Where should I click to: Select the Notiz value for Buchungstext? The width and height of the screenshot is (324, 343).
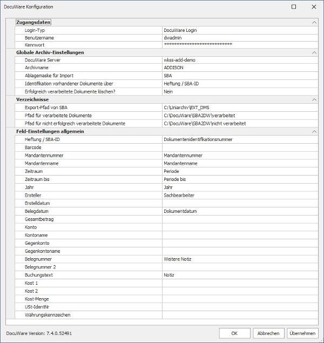(240, 275)
